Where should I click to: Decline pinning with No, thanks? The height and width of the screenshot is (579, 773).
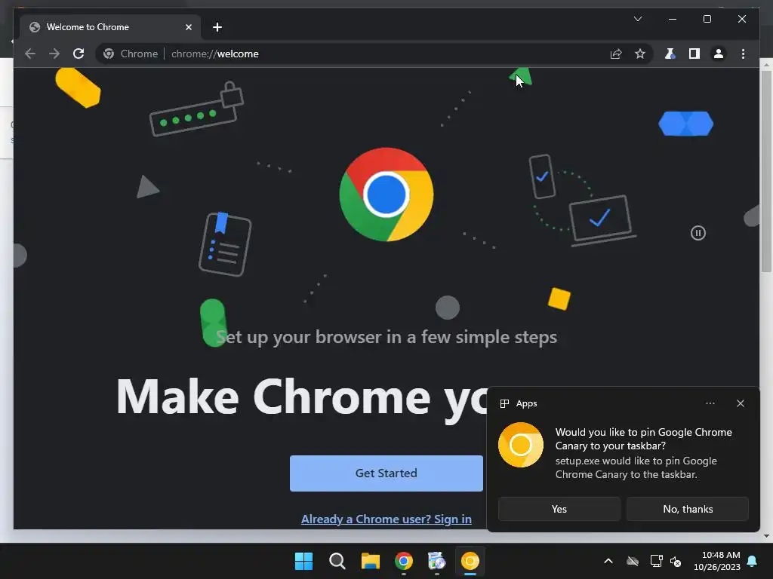click(688, 509)
